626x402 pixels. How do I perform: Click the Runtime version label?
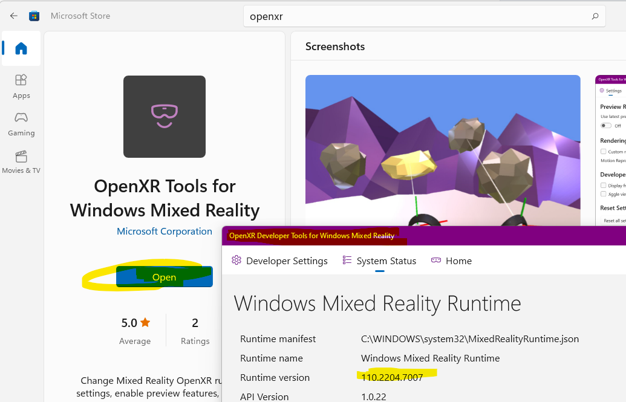tap(275, 377)
